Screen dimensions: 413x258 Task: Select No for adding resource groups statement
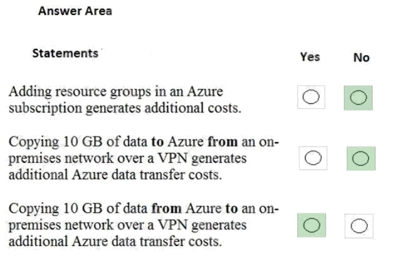point(358,97)
